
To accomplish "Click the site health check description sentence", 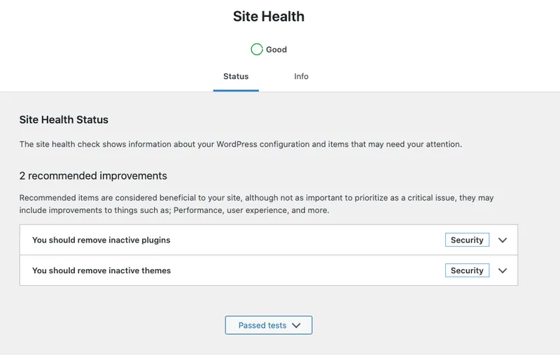I will click(x=240, y=145).
